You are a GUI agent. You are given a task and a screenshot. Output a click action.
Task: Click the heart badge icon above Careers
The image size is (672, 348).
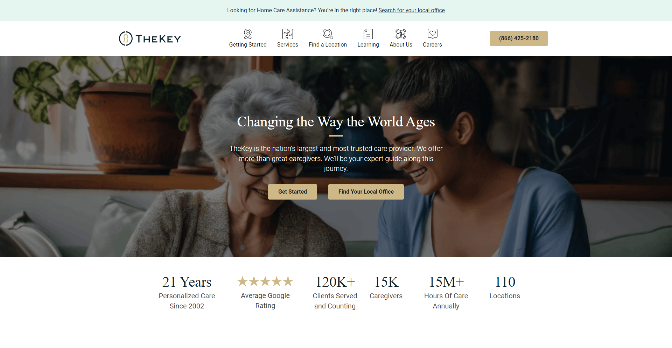tap(433, 34)
